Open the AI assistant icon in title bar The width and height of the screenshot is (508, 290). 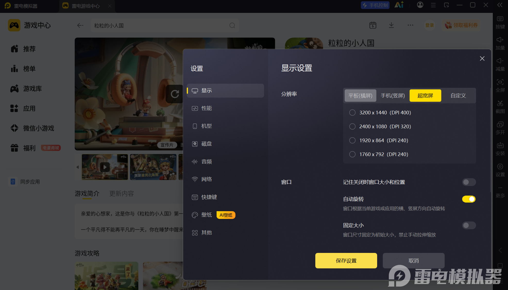(x=399, y=5)
